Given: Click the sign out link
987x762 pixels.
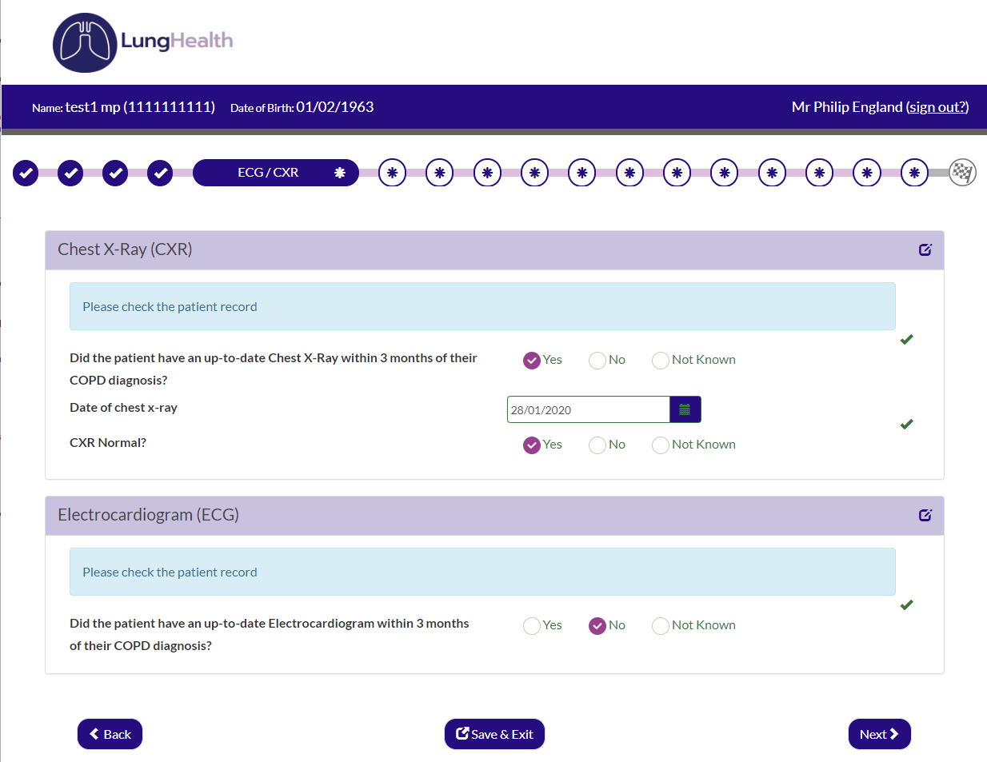Looking at the screenshot, I should tap(937, 107).
